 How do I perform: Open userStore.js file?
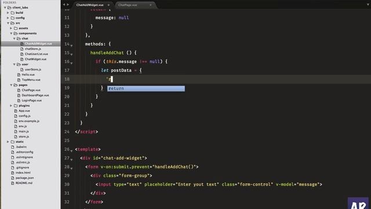tap(33, 70)
